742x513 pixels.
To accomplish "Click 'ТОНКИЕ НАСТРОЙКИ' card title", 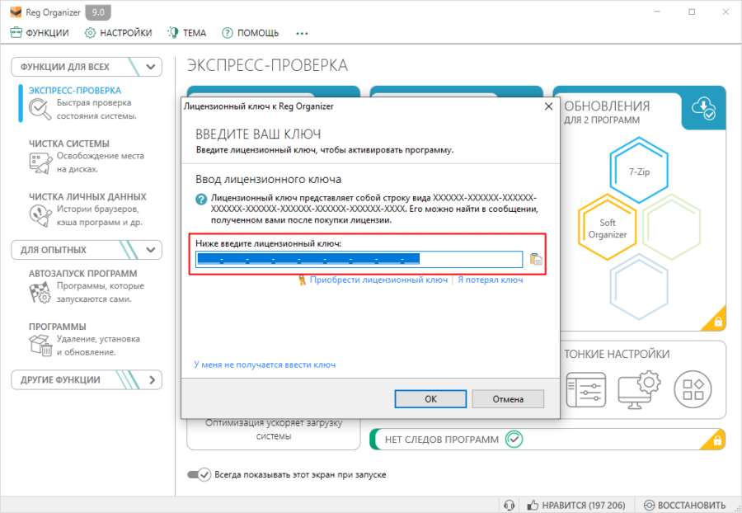I will pyautogui.click(x=617, y=354).
